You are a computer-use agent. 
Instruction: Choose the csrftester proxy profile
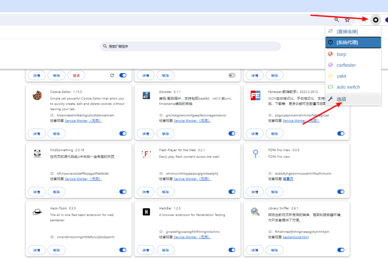point(353,65)
